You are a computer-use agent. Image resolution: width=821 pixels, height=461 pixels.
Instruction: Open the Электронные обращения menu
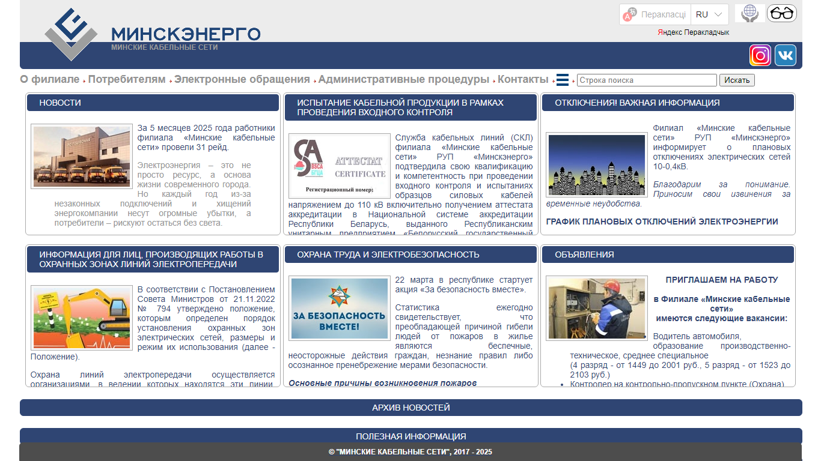coord(242,79)
